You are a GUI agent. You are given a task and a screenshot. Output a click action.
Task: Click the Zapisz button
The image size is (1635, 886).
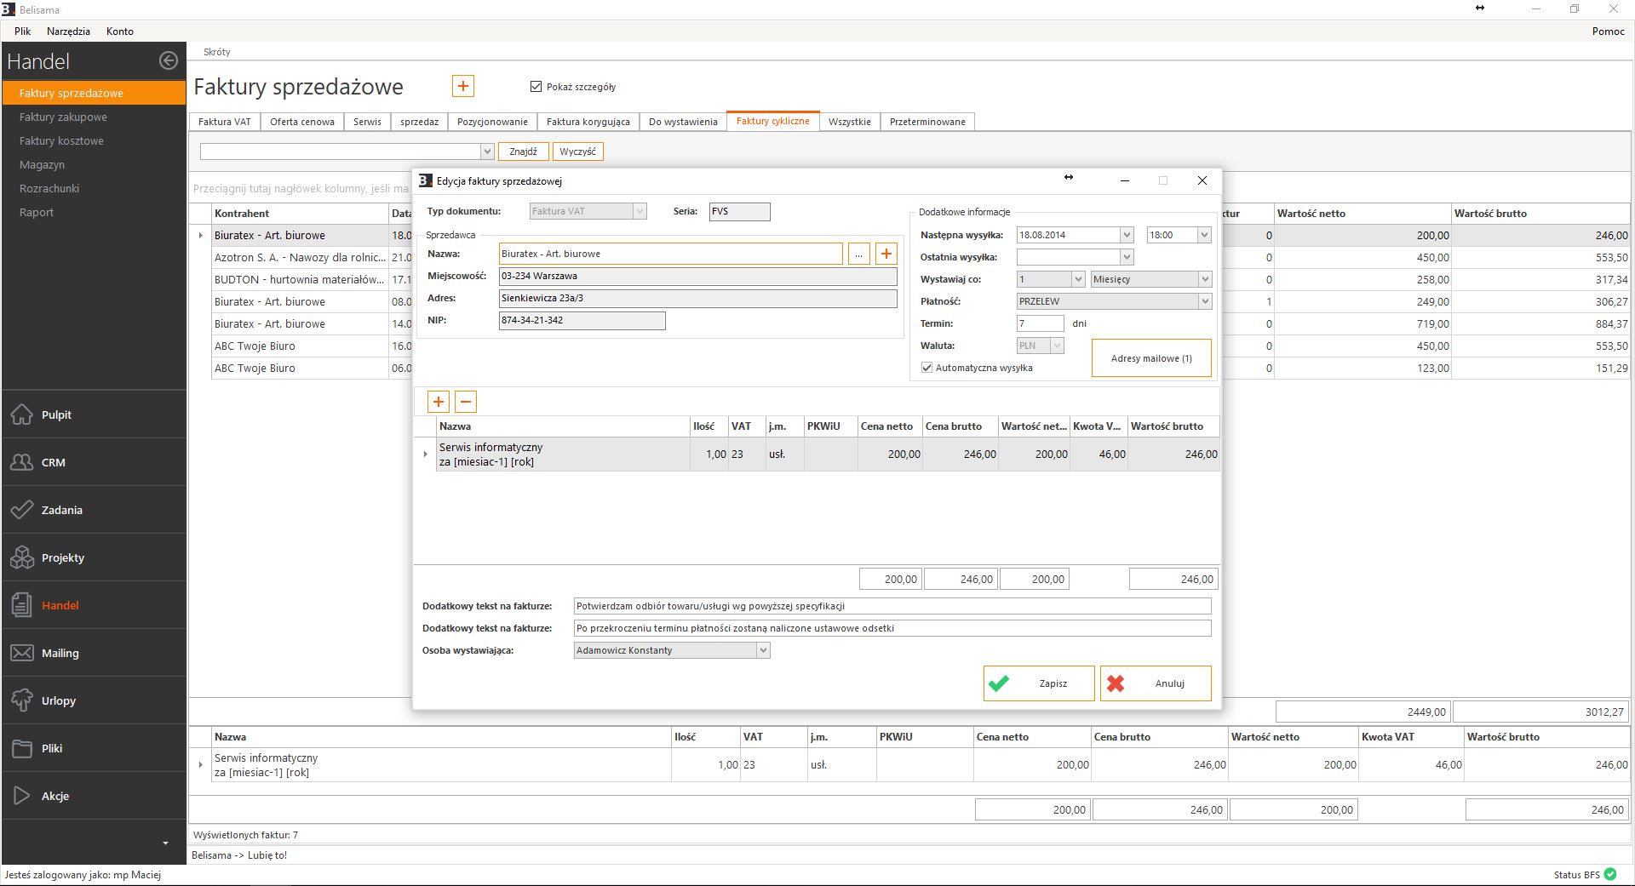(x=1038, y=683)
